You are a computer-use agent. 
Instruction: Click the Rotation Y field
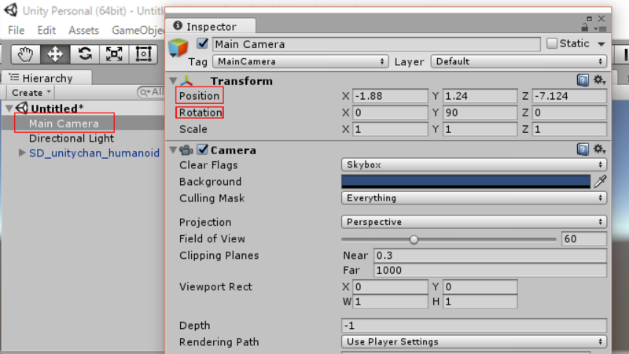click(480, 112)
